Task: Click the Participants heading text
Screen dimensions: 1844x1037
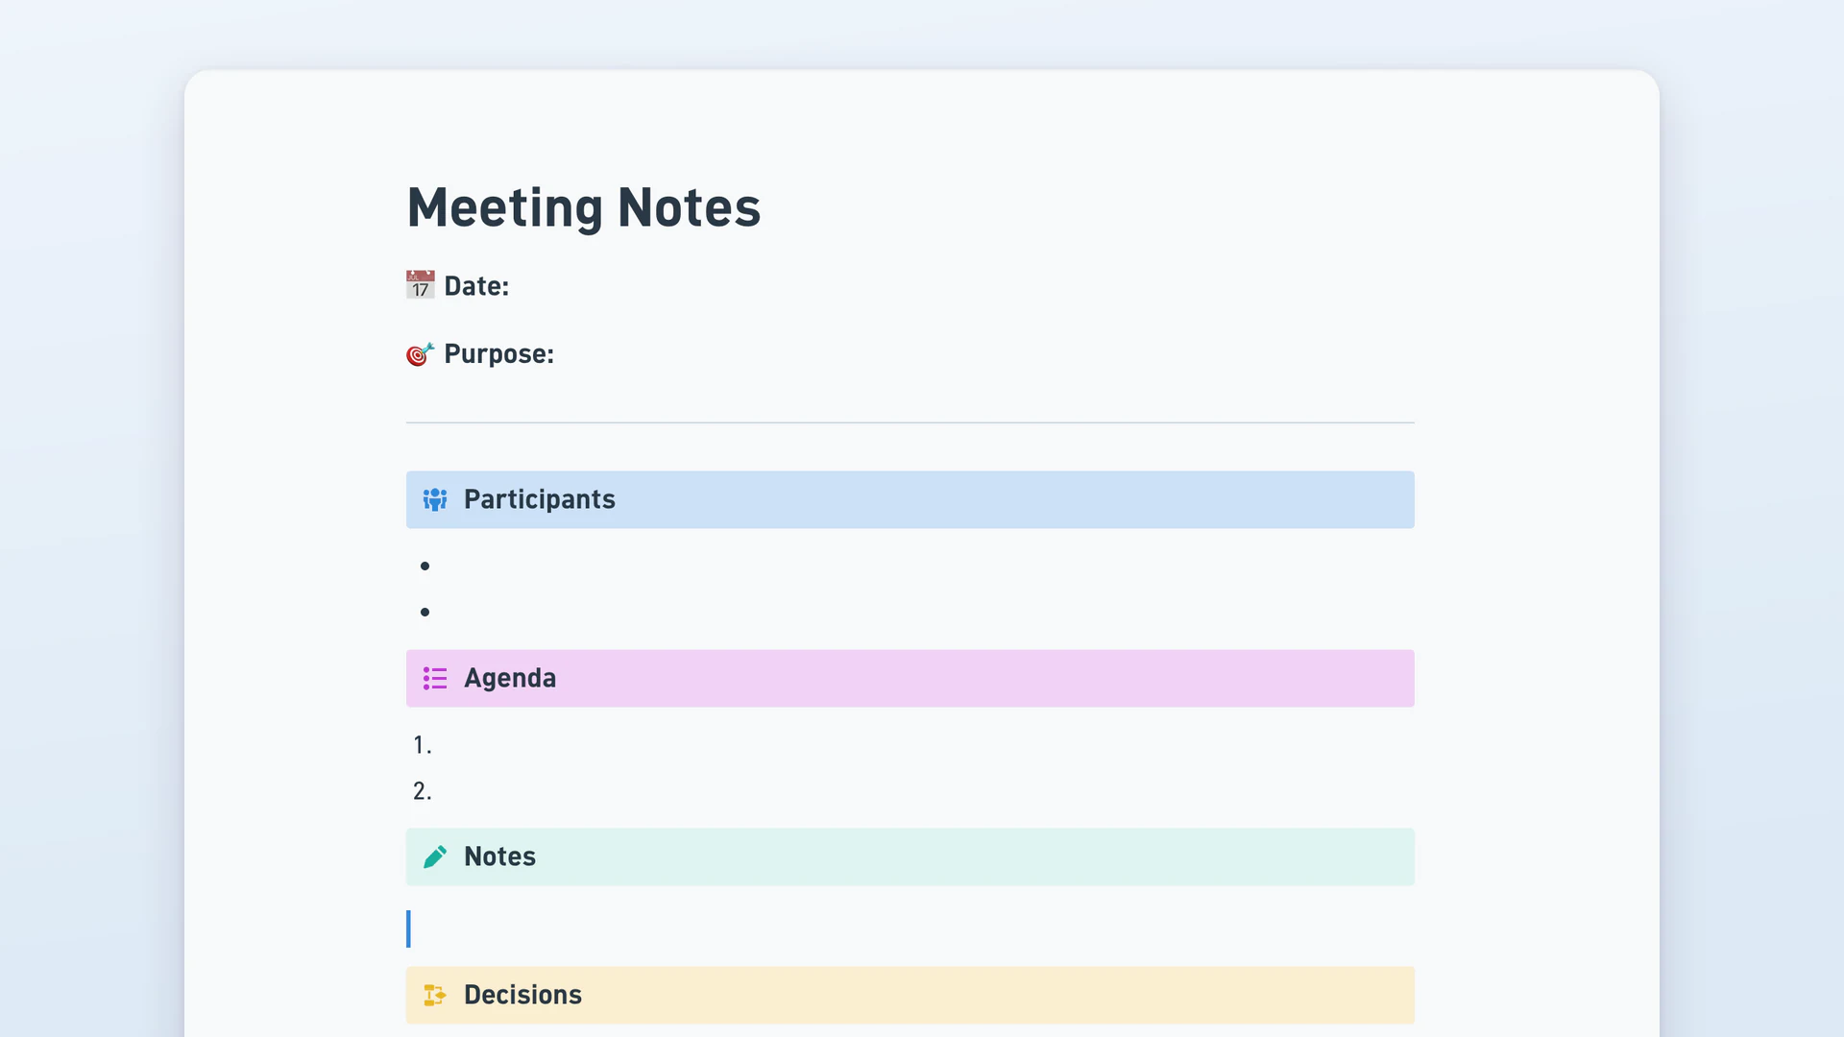Action: pos(540,499)
